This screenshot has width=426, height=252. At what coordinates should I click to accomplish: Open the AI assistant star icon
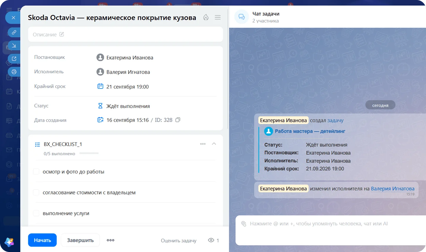tap(9, 242)
